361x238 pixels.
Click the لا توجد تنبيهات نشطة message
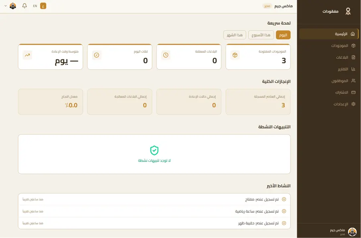pos(154,161)
